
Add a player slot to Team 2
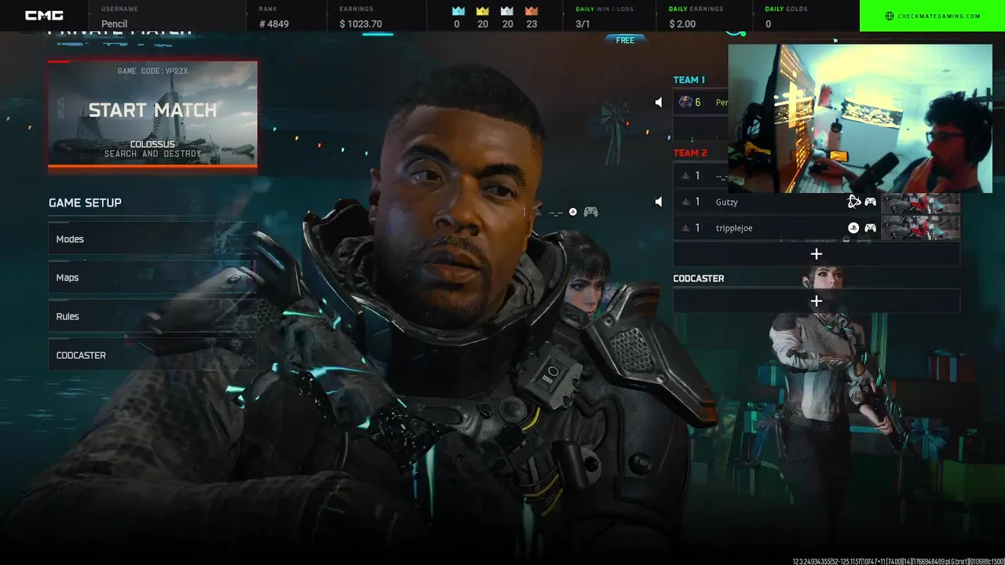point(817,254)
